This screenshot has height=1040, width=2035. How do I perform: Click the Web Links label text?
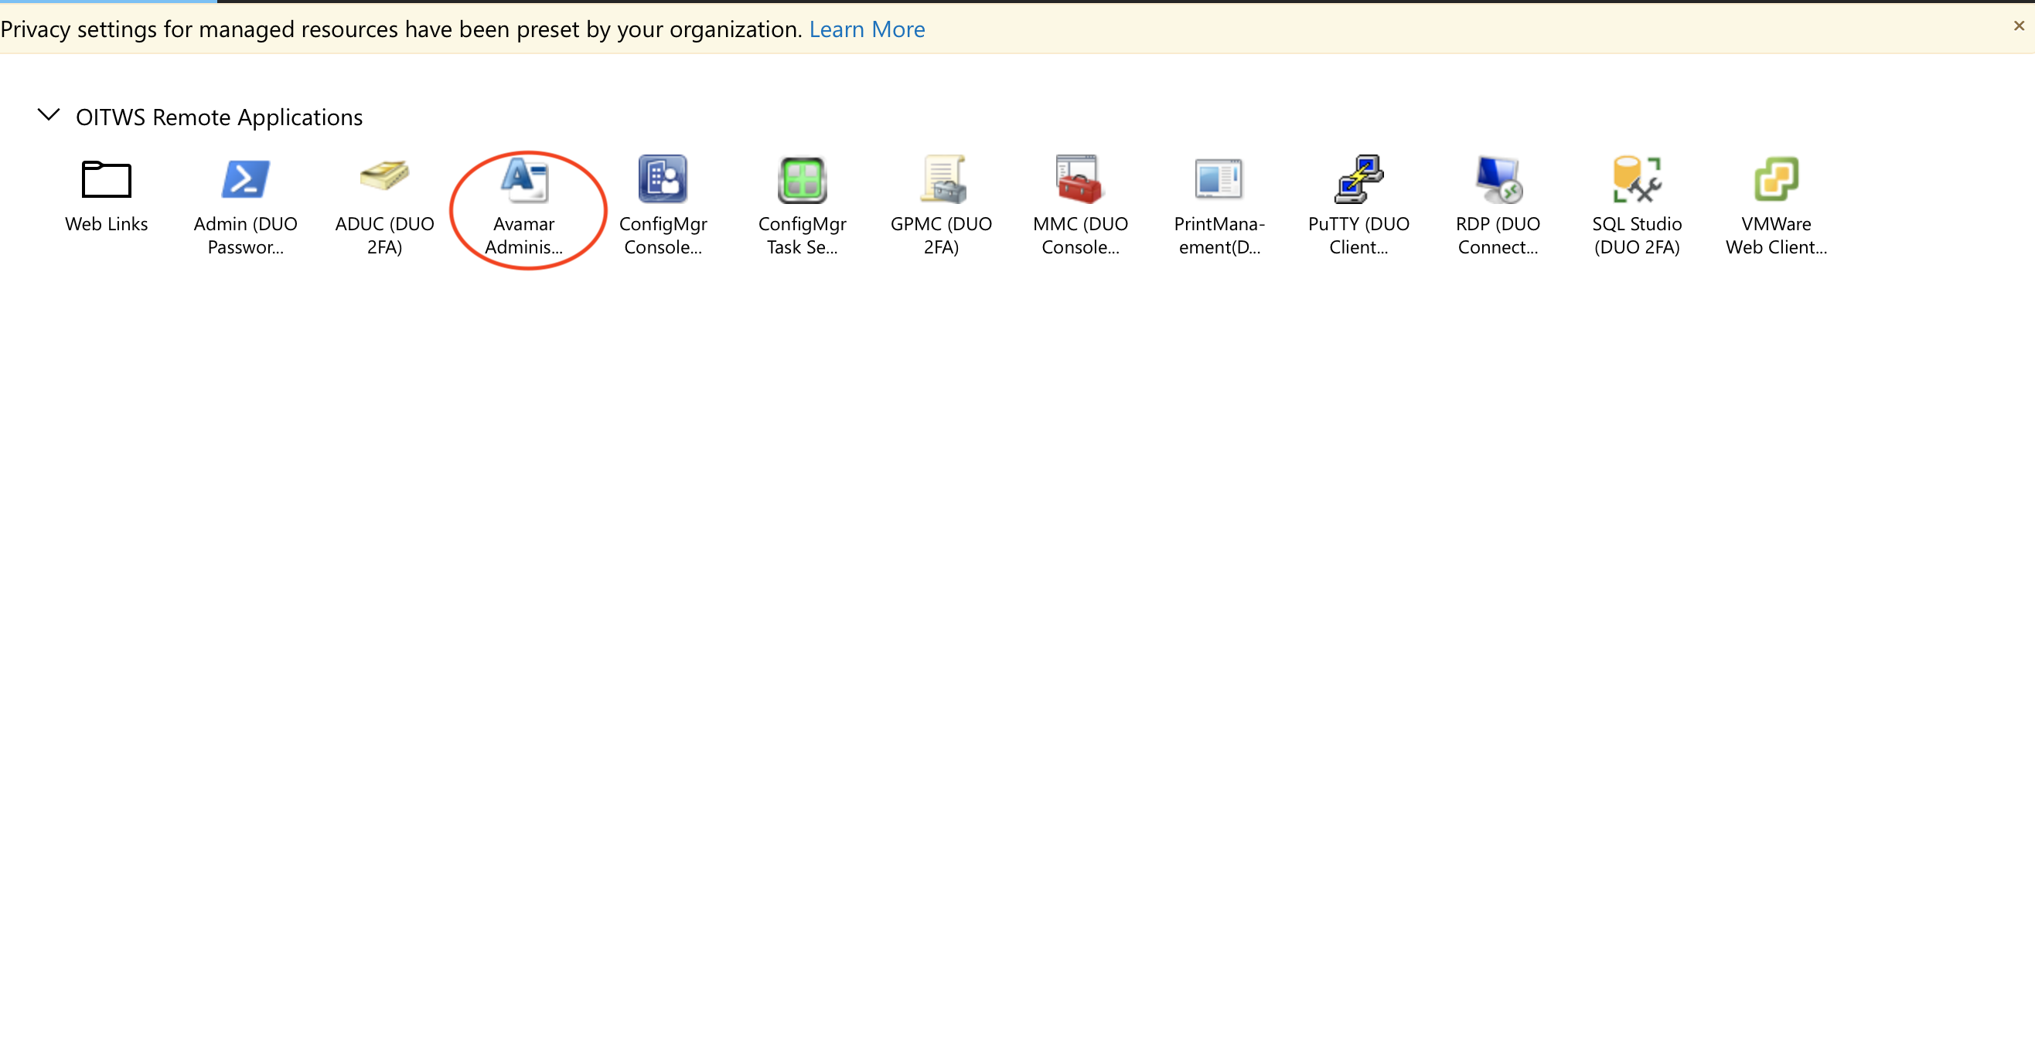pos(106,224)
